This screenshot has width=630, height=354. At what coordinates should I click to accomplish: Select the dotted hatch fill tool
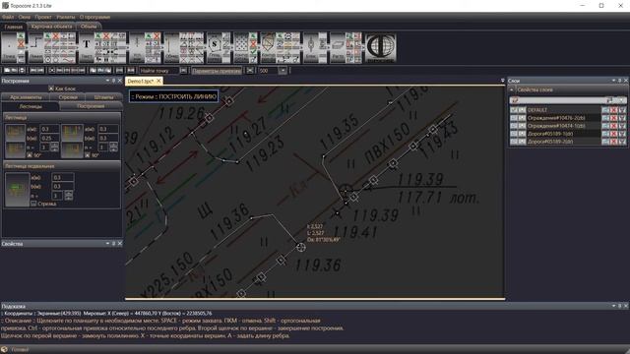coord(241,47)
